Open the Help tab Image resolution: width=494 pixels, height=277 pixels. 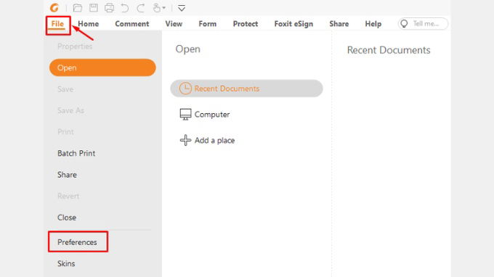(373, 24)
